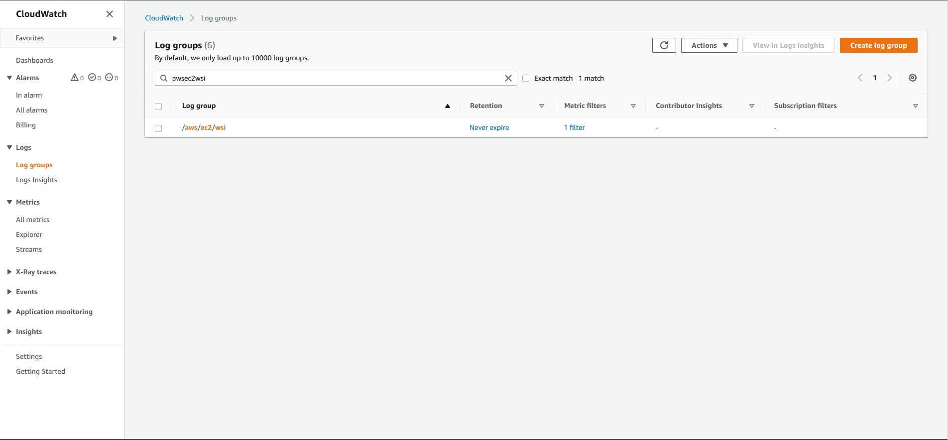
Task: Click the Log group column header
Action: pyautogui.click(x=199, y=106)
